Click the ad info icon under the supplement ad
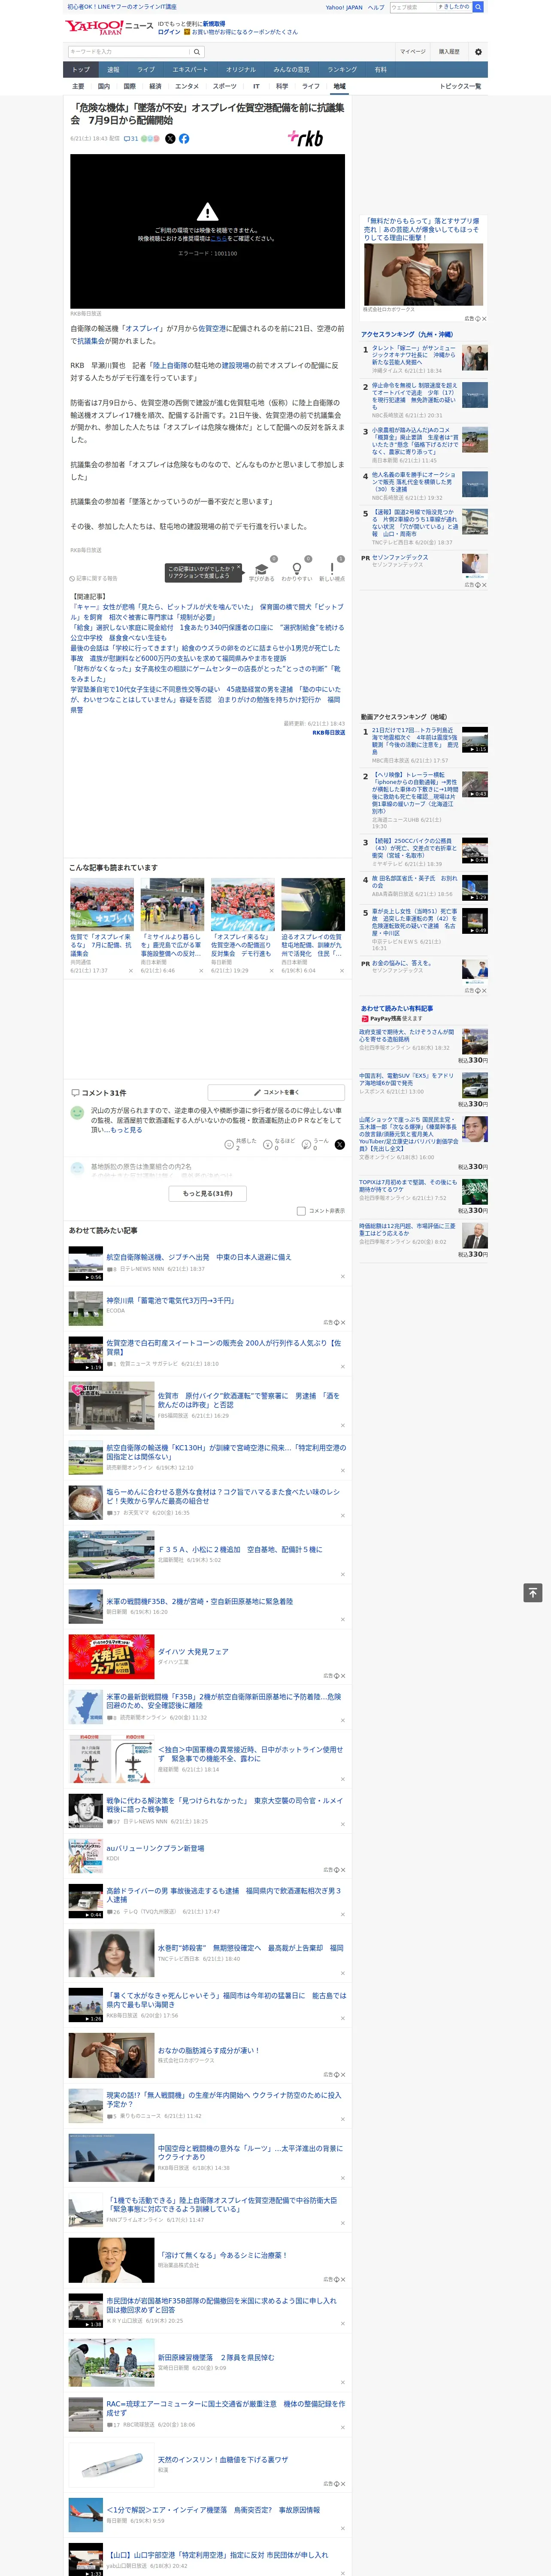 478,319
